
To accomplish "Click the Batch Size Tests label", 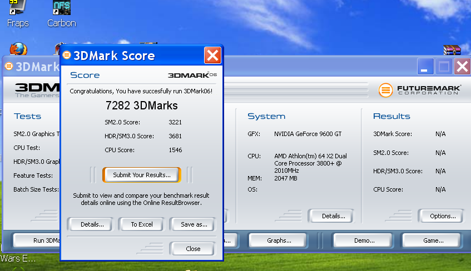I will (36, 189).
